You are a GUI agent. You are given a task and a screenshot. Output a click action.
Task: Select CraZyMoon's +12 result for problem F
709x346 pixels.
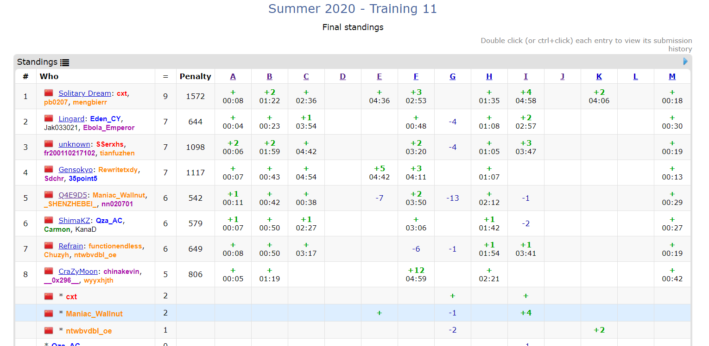pyautogui.click(x=416, y=274)
